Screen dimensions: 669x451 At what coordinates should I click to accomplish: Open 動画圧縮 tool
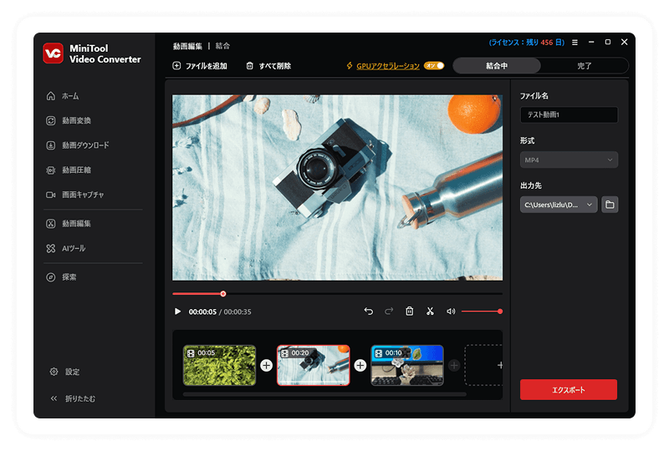(x=69, y=170)
